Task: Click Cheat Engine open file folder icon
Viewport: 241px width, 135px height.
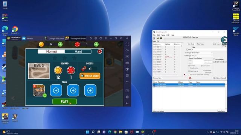Action: (x=158, y=38)
